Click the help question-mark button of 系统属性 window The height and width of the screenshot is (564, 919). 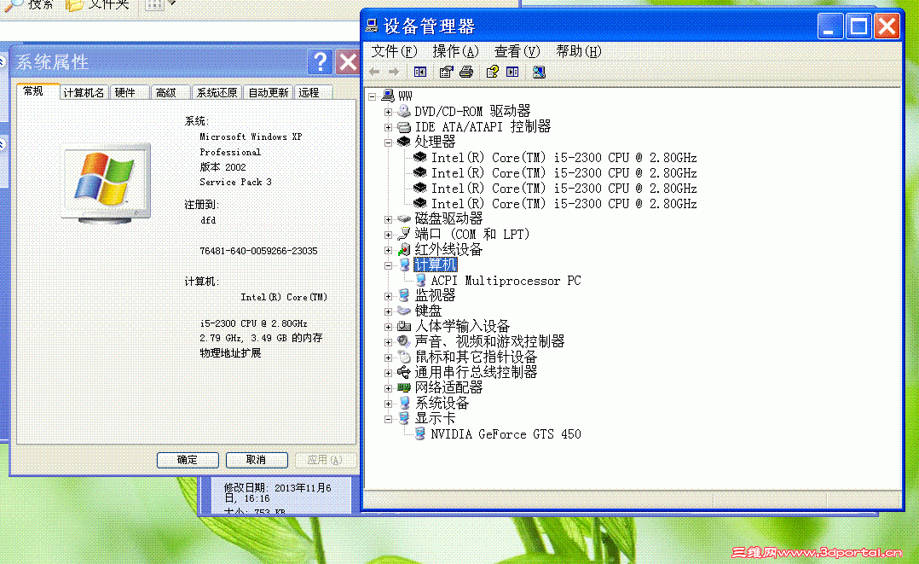click(320, 61)
